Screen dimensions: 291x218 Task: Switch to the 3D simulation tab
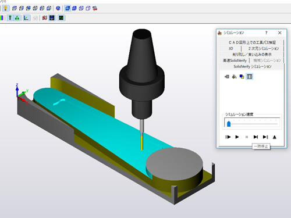[x=230, y=48]
